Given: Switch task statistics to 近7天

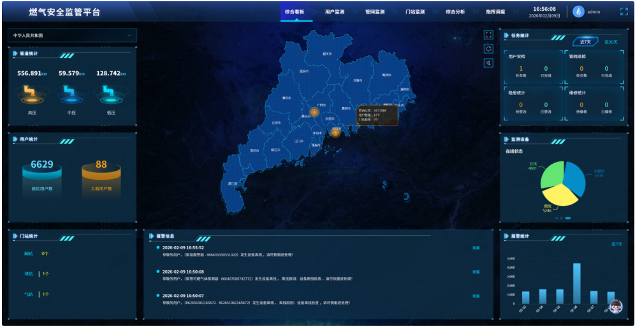Looking at the screenshot, I should click(585, 42).
